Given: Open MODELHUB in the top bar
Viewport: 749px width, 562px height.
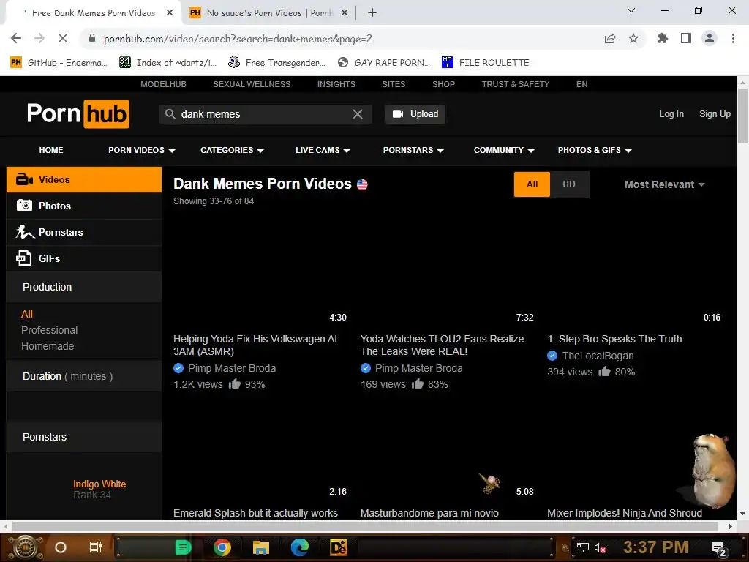Looking at the screenshot, I should click(163, 84).
